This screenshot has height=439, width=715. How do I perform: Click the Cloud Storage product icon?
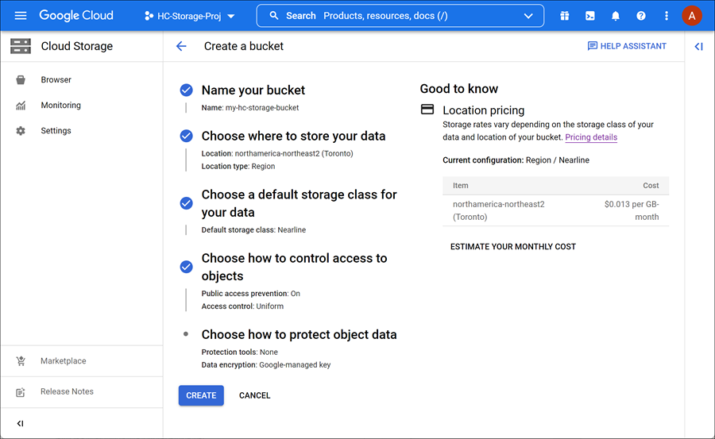pyautogui.click(x=21, y=46)
